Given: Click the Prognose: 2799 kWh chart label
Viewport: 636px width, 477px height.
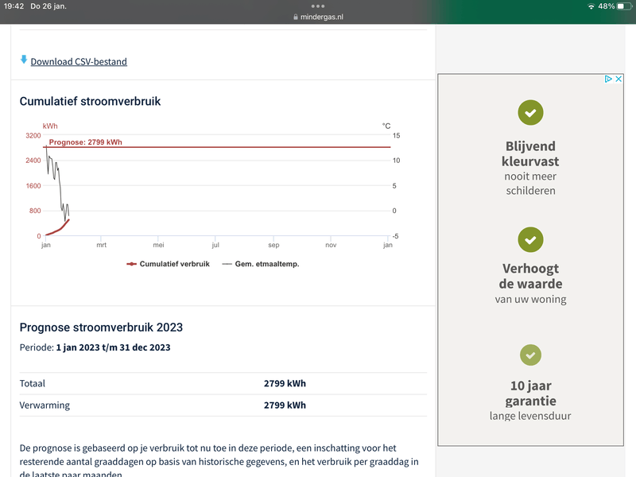Looking at the screenshot, I should point(86,142).
